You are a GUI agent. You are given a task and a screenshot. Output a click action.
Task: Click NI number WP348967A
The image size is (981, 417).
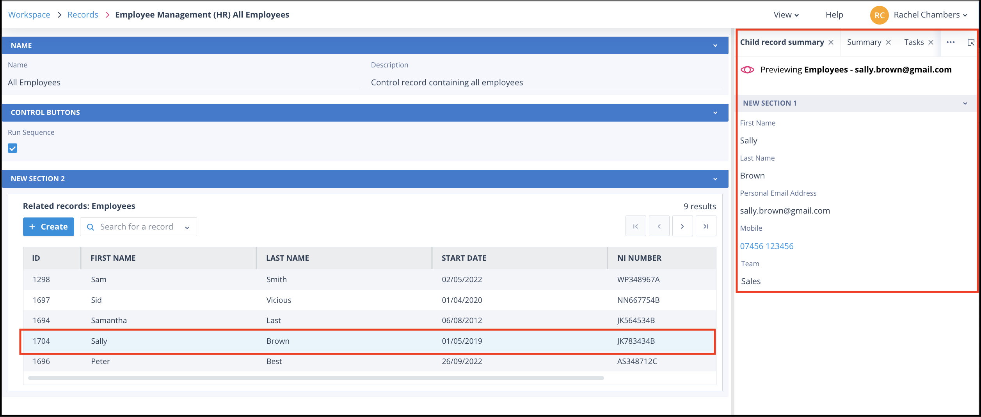(x=638, y=280)
